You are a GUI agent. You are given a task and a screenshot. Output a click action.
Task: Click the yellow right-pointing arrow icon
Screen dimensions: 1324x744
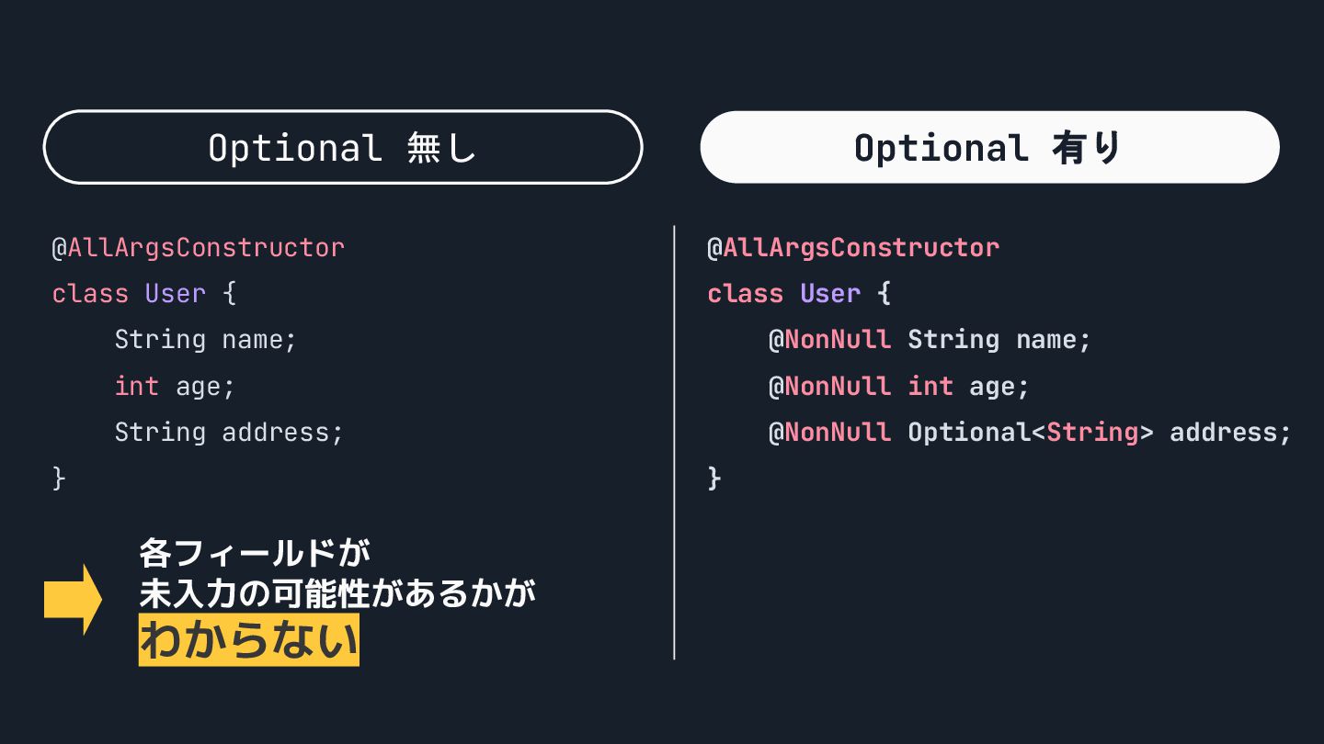[73, 600]
